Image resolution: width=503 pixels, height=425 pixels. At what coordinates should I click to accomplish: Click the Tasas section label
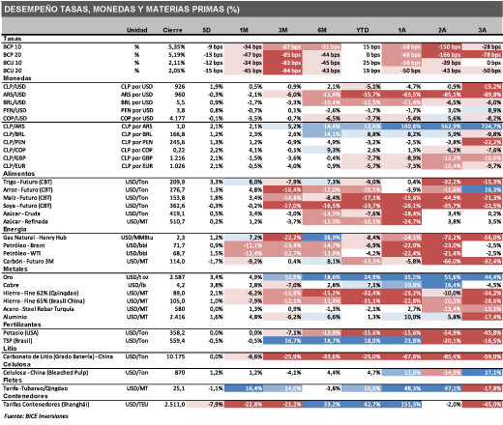coord(13,39)
